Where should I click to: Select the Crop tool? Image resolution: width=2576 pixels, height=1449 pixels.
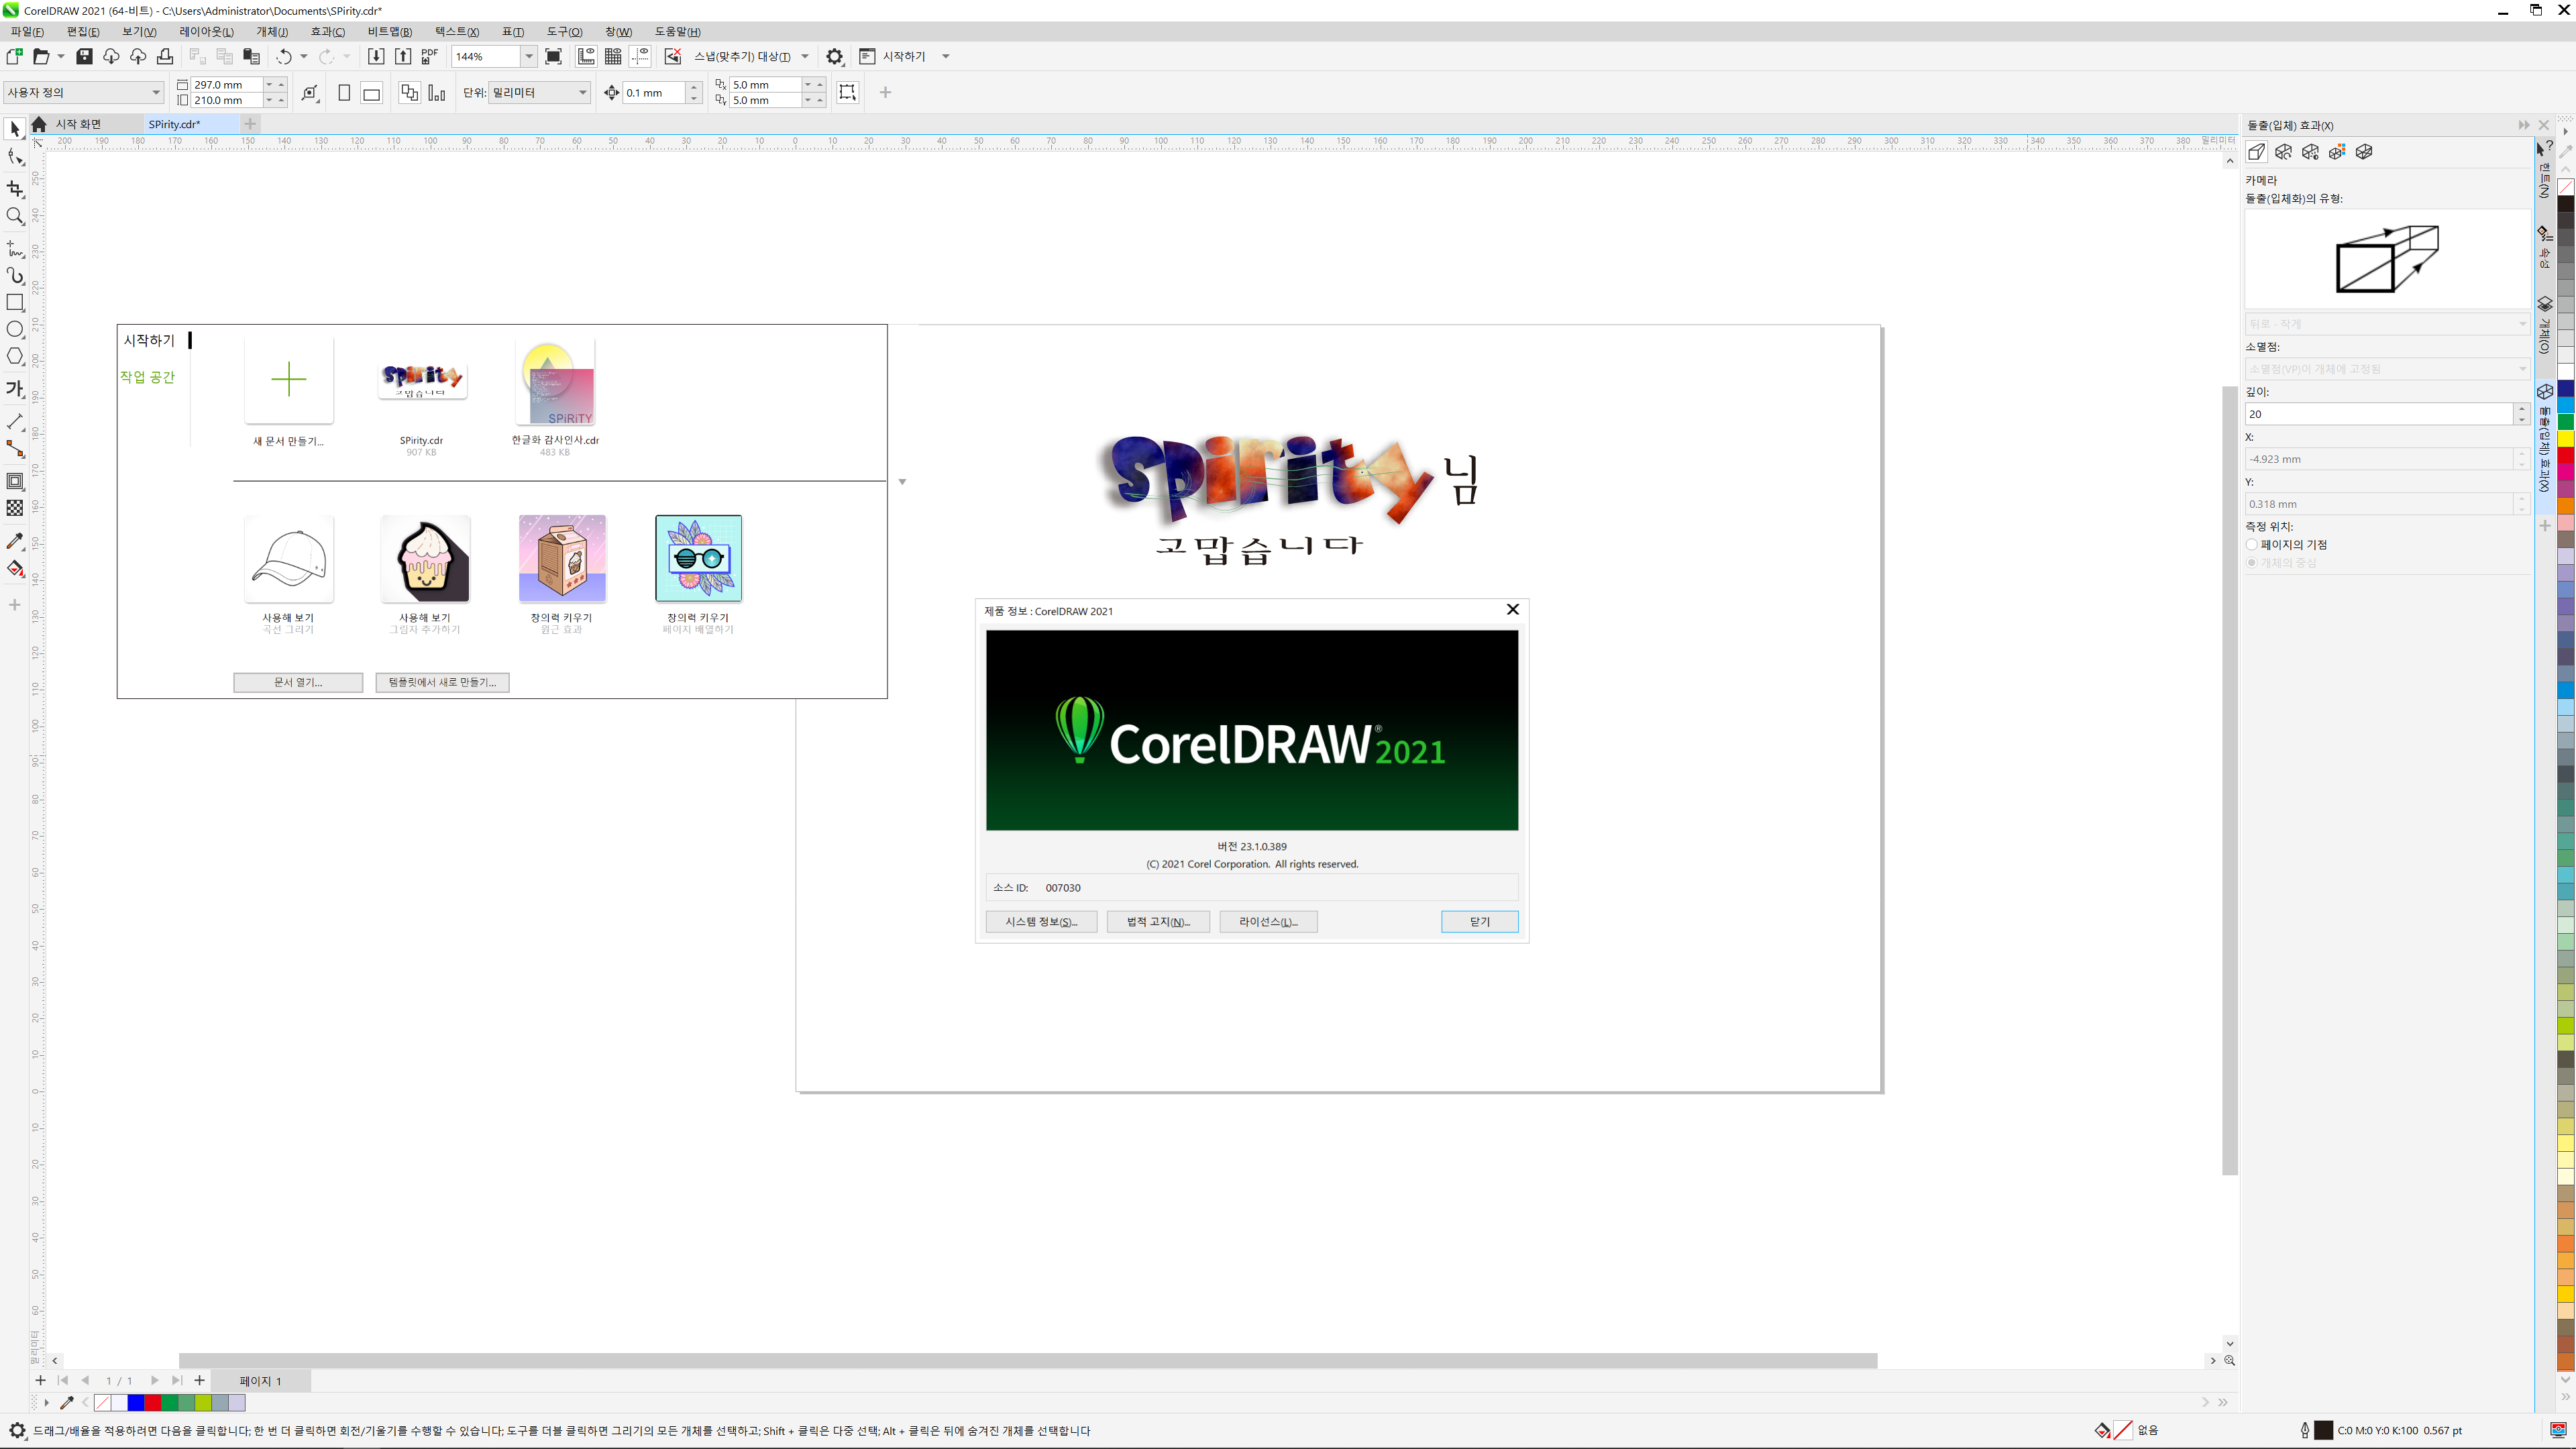coord(15,188)
